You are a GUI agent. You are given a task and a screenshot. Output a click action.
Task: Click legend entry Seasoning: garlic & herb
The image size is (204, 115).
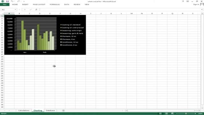click(x=72, y=33)
